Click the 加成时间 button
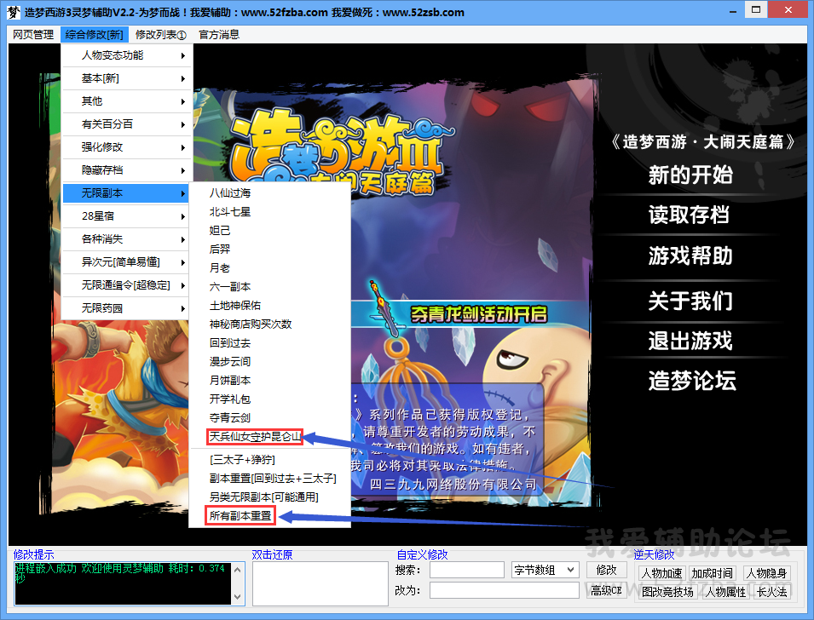Image resolution: width=814 pixels, height=620 pixels. point(712,573)
